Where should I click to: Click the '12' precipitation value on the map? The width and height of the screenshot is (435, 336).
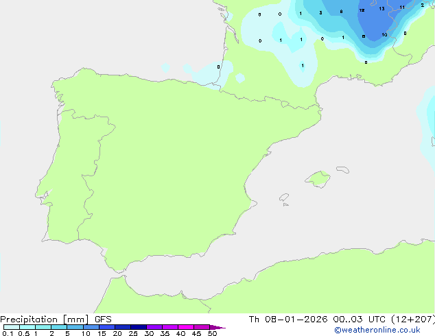click(x=362, y=10)
